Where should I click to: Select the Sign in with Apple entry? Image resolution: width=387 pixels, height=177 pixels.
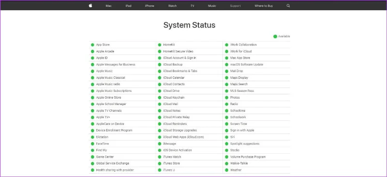click(x=242, y=131)
